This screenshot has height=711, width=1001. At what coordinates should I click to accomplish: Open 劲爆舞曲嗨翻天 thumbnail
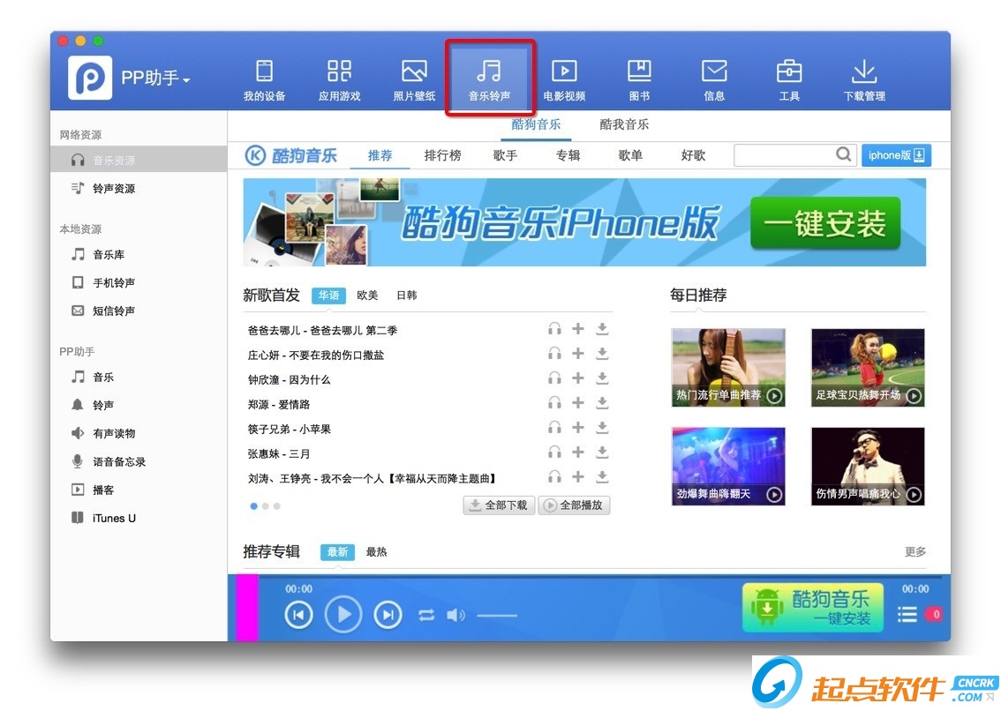tap(728, 467)
